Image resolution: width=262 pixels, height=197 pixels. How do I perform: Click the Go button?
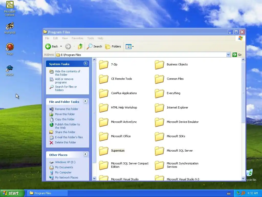(237, 55)
